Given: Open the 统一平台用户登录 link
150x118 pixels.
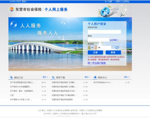Looking at the screenshot, I should click(97, 63).
